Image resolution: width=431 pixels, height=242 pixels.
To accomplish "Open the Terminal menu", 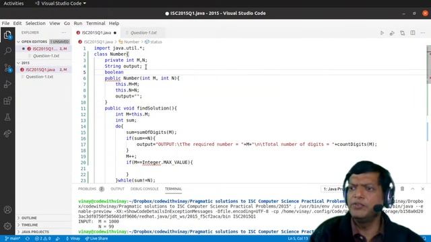I will click(x=96, y=24).
